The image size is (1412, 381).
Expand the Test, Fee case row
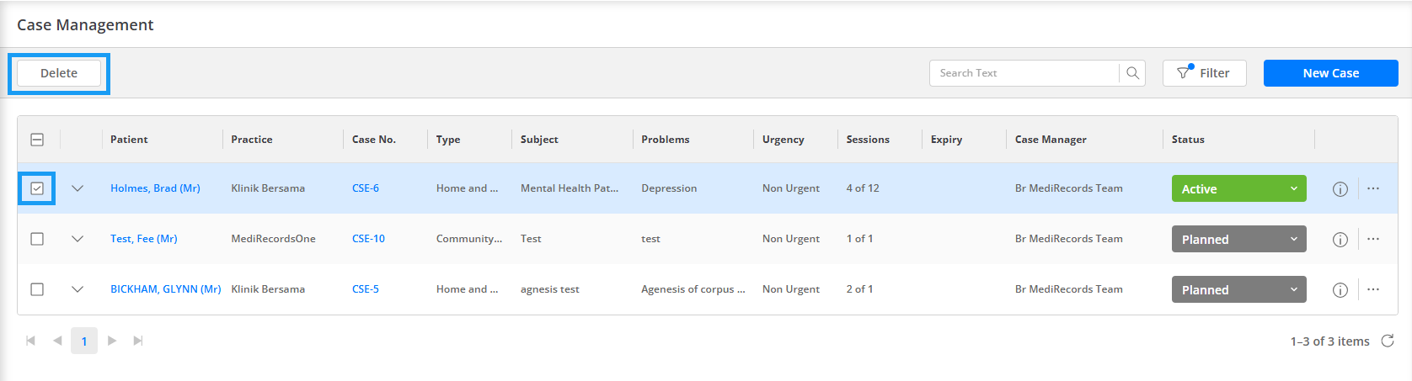click(x=78, y=239)
